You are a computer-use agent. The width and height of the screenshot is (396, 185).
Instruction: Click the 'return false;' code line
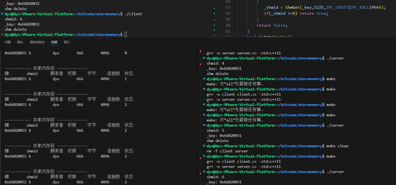272,25
